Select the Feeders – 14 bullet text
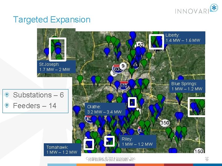This screenshot has height=166, width=222. coord(35,106)
